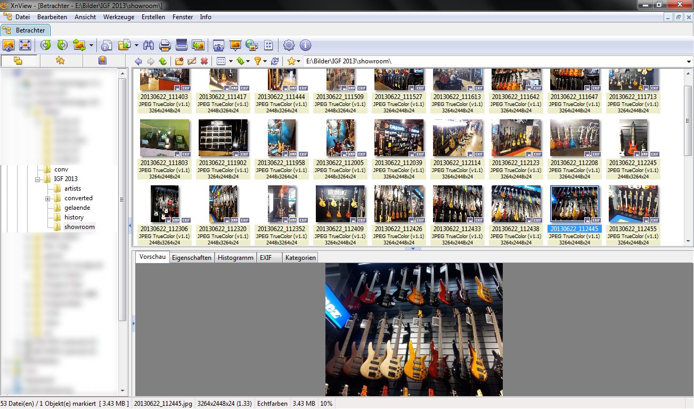Select the artists folder

pyautogui.click(x=73, y=189)
